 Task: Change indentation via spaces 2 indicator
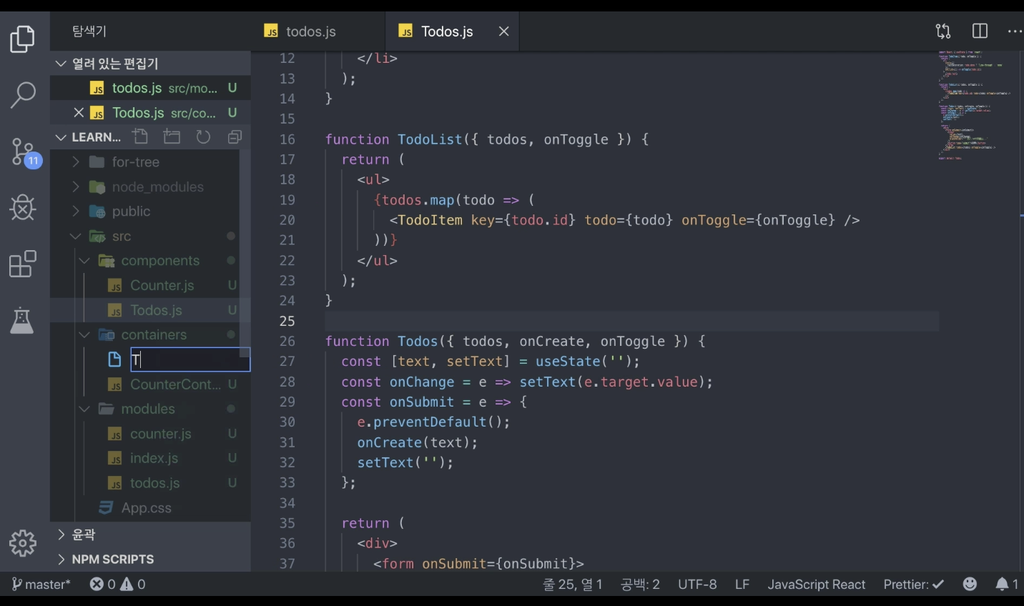640,585
